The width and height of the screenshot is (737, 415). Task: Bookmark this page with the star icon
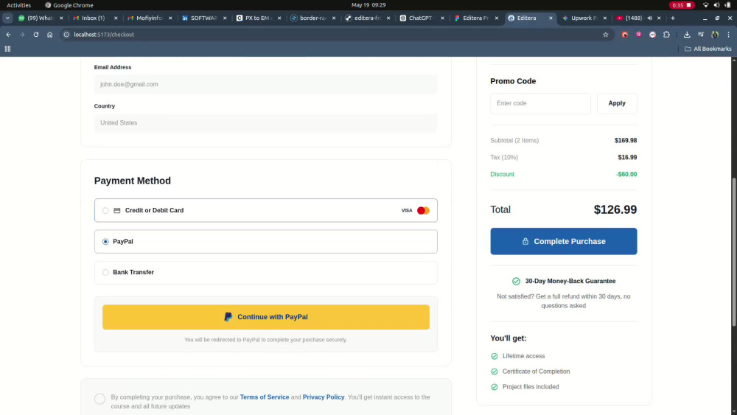click(x=605, y=35)
